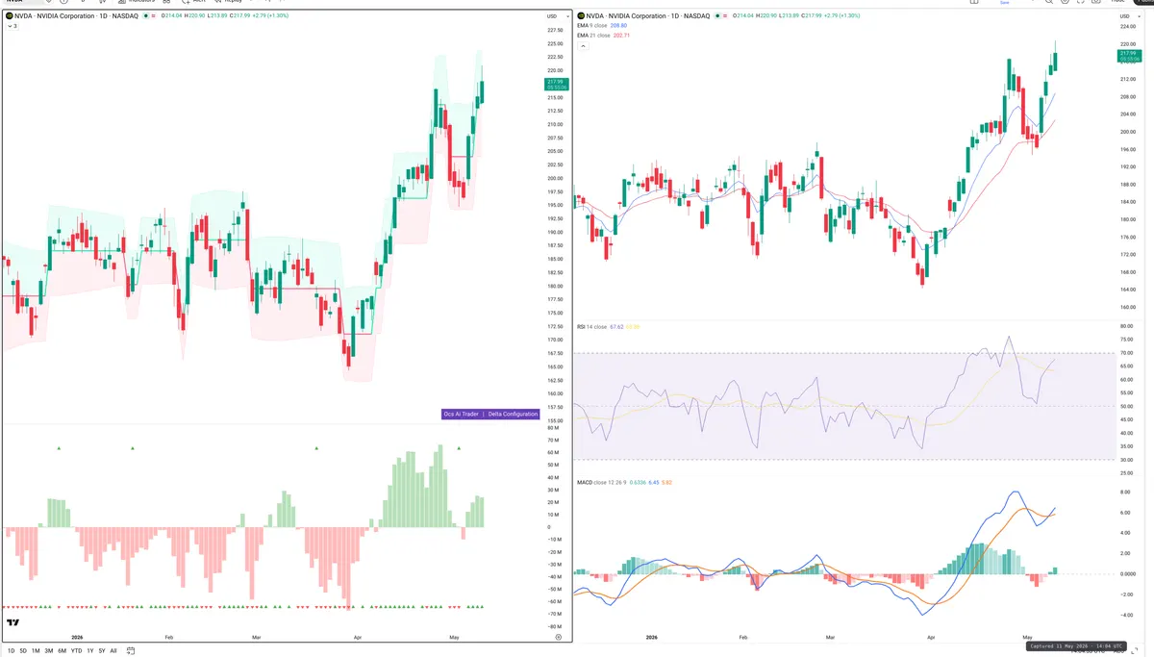Click 2026 label on right chart time axis
Screen dimensions: 1154x657
pyautogui.click(x=651, y=637)
